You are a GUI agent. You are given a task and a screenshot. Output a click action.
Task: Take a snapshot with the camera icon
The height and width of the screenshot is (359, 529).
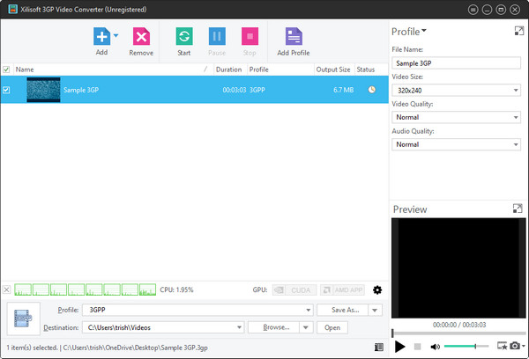pos(515,346)
